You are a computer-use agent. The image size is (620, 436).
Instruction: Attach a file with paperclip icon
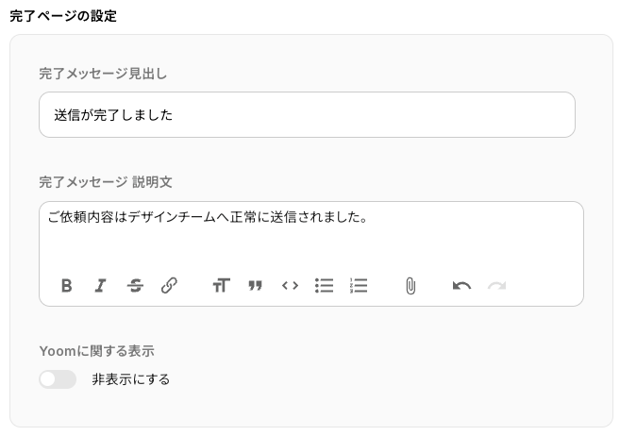coord(410,285)
